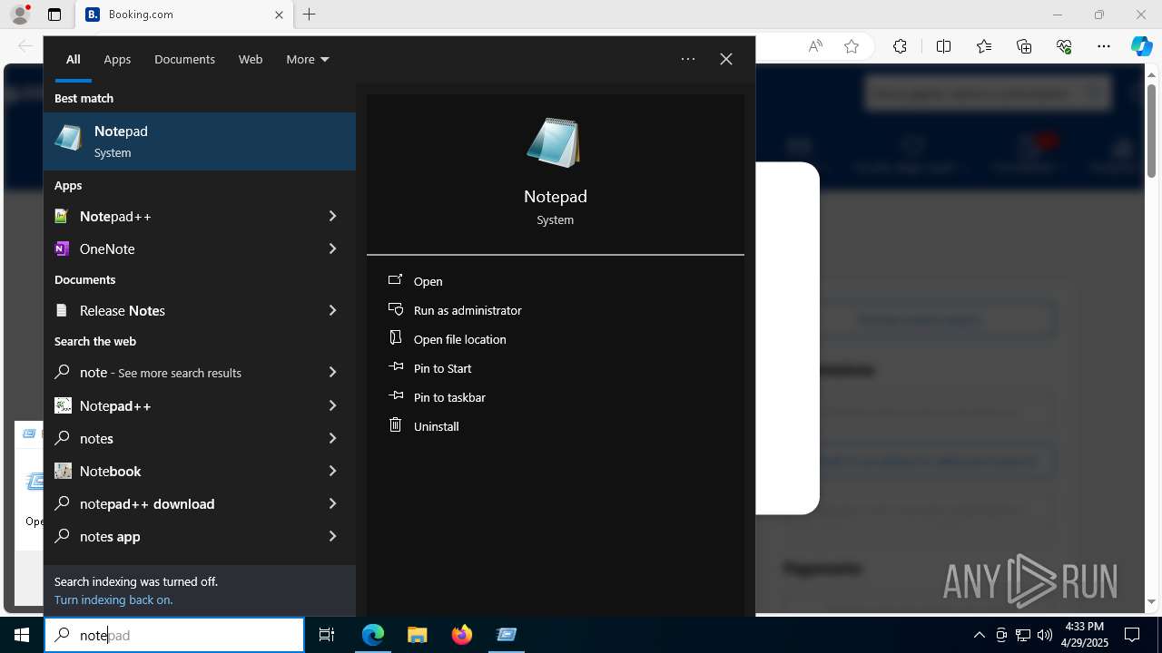Select Booking.com browser tab
The width and height of the screenshot is (1162, 653).
[x=183, y=15]
